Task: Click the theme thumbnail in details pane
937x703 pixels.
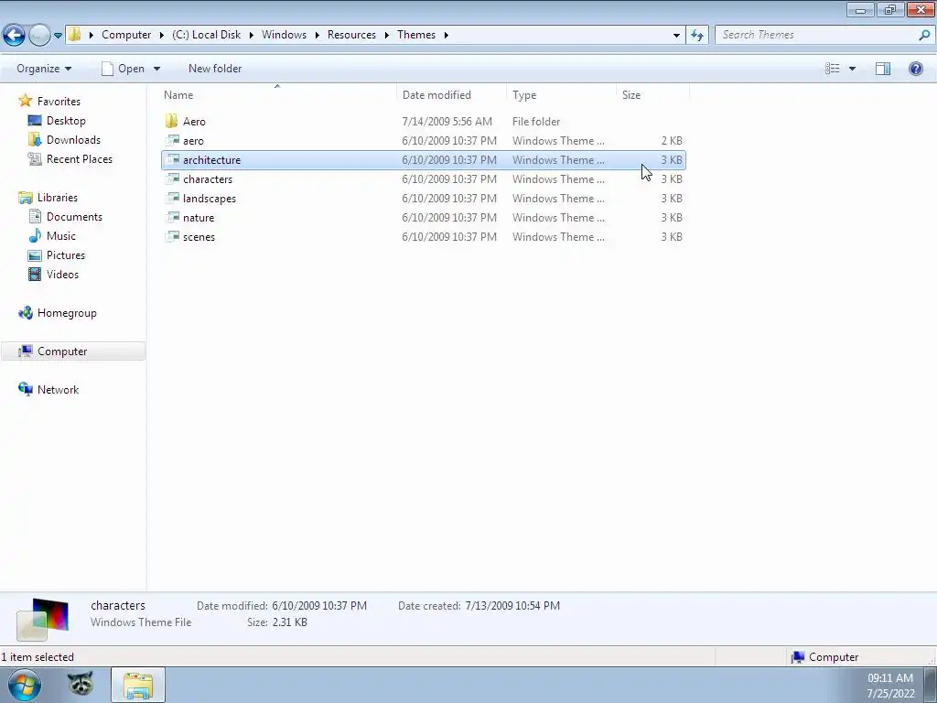Action: pyautogui.click(x=42, y=619)
